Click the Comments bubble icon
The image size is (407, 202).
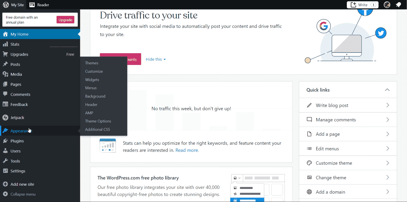pyautogui.click(x=5, y=94)
